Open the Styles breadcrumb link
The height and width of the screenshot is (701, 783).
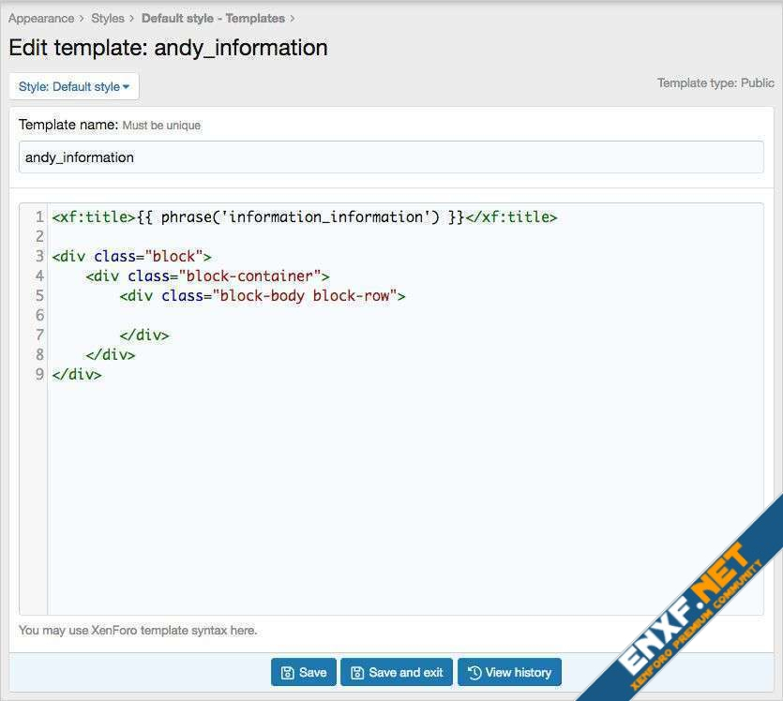point(108,18)
